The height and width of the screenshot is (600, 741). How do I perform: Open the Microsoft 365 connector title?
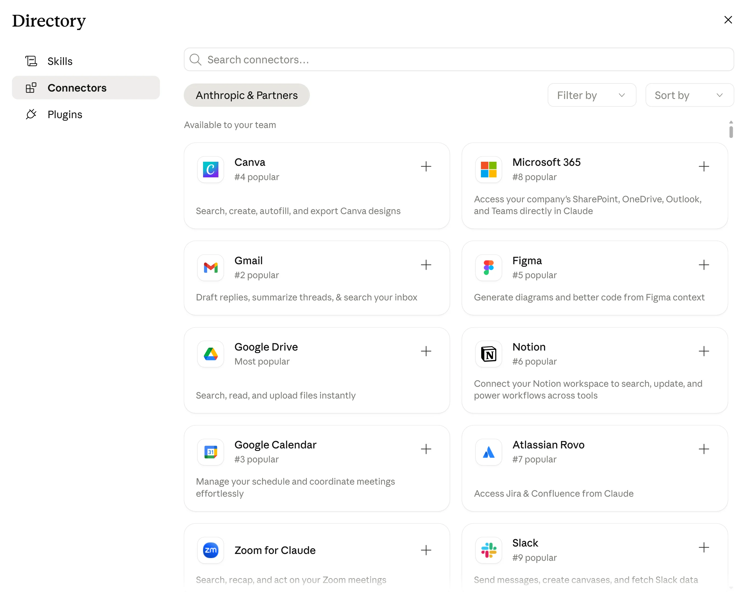click(x=546, y=162)
